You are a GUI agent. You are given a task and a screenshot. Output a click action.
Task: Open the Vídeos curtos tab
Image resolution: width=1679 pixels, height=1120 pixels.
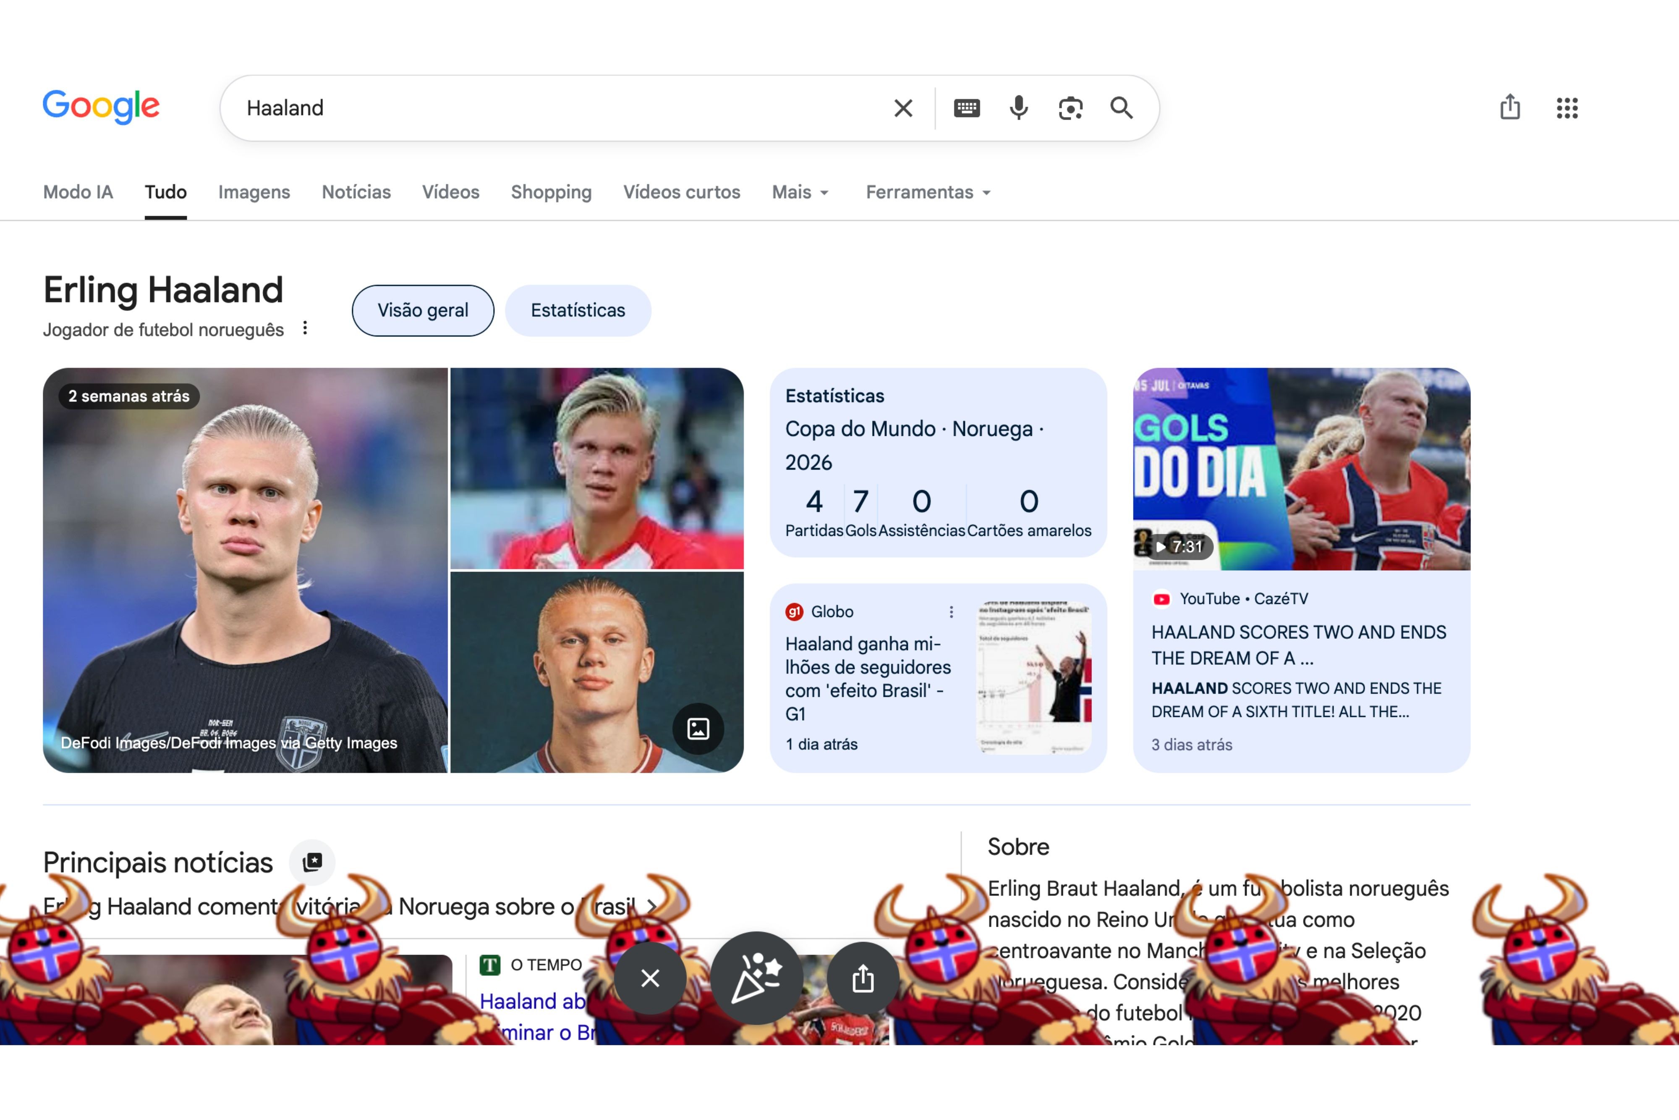[682, 192]
